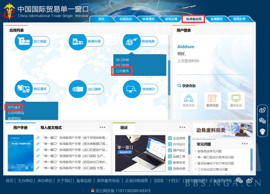
Task: Open 登录税费电子支付常见问题 link
Action: (216, 163)
